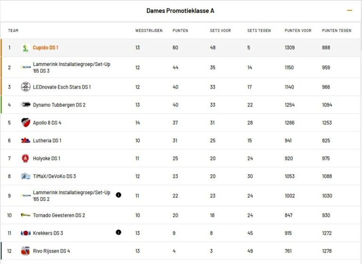
Task: Click the Cupido DS 1 club logo
Action: [25, 48]
